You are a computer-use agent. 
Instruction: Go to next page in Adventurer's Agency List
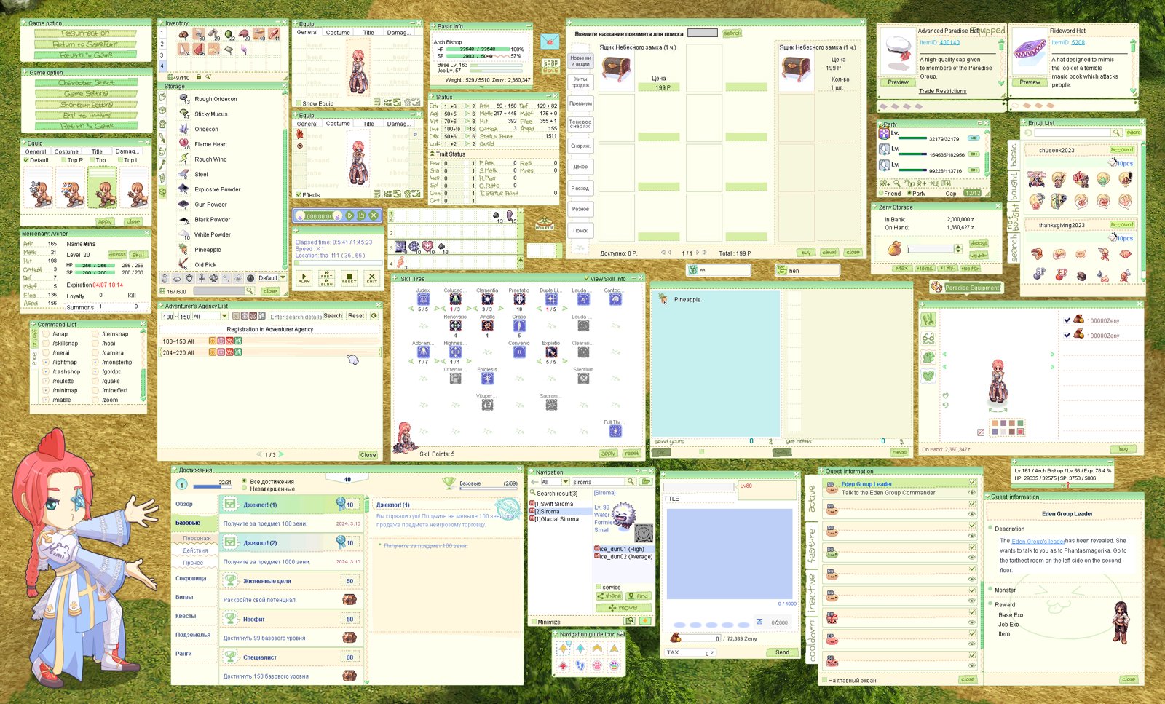pyautogui.click(x=281, y=454)
